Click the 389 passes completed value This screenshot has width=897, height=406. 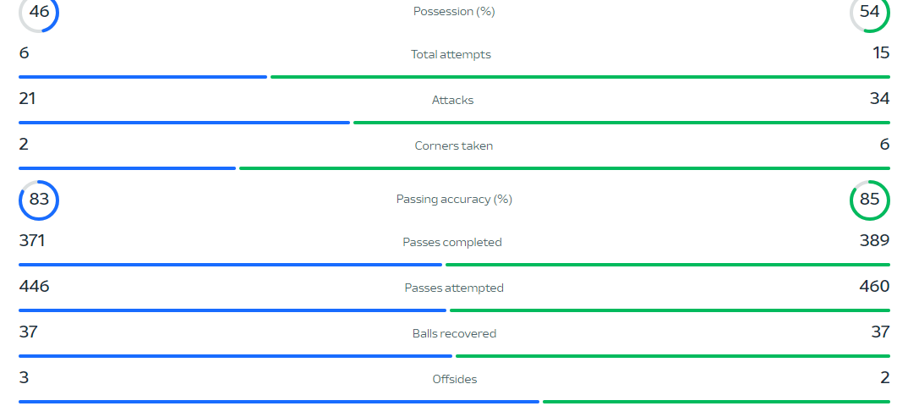pos(875,240)
